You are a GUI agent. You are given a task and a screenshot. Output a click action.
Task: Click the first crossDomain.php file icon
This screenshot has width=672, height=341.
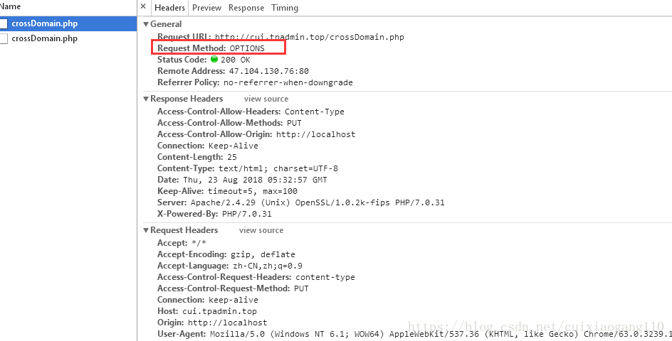point(3,23)
